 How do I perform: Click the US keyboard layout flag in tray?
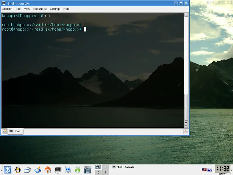click(x=204, y=170)
